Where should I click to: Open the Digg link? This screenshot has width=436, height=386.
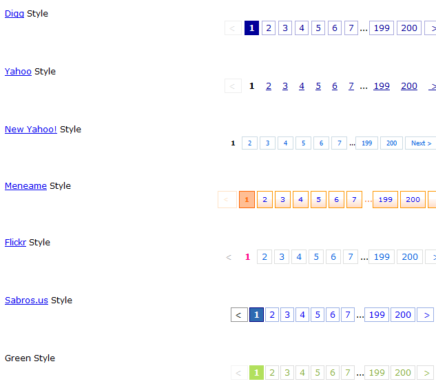[x=14, y=13]
